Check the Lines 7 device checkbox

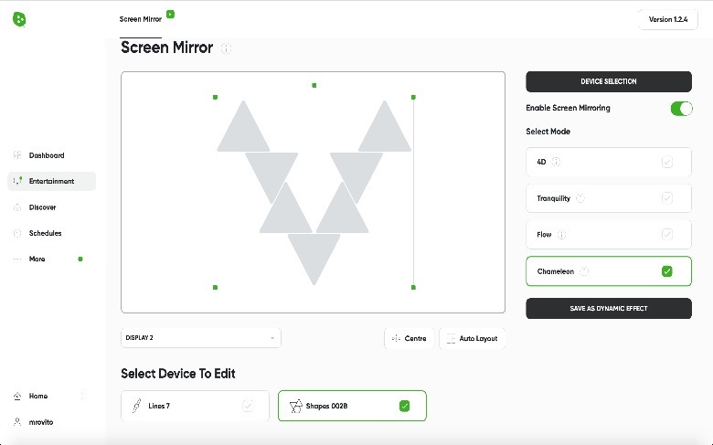point(248,406)
